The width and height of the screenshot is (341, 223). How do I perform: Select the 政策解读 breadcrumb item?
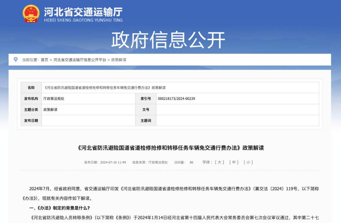coord(119,60)
